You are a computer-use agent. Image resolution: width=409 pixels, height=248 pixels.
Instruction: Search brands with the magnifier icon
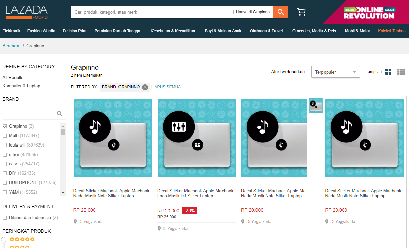pos(60,114)
